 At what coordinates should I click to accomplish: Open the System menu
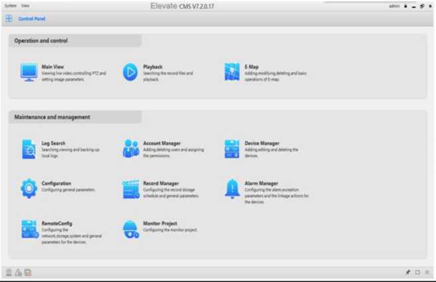pyautogui.click(x=10, y=5)
